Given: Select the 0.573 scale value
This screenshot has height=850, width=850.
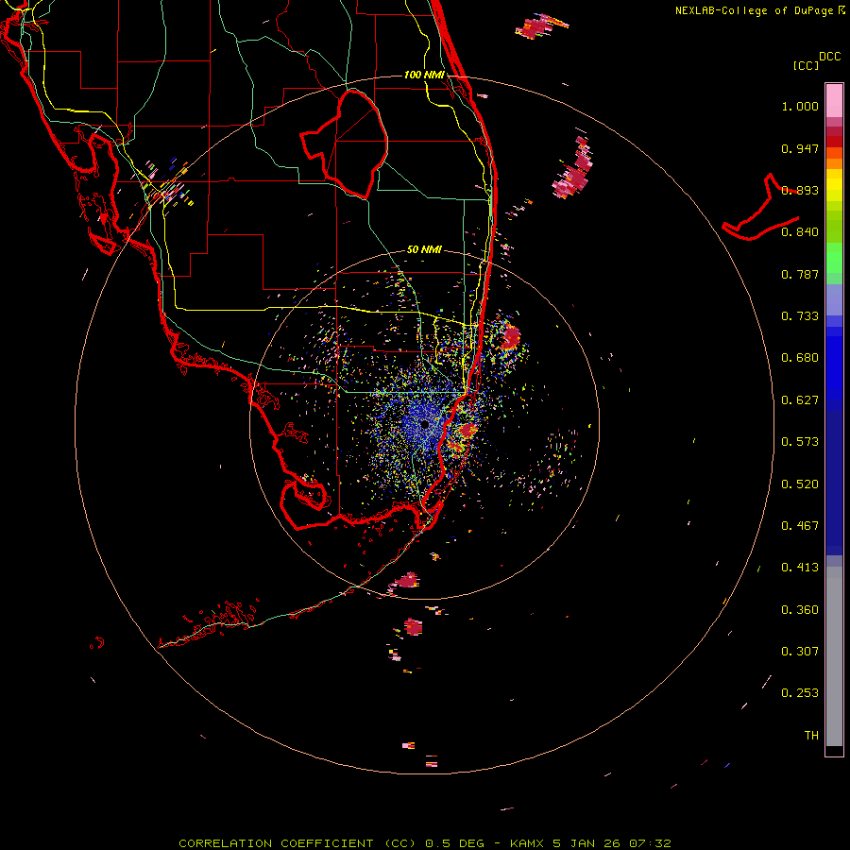Looking at the screenshot, I should (800, 442).
